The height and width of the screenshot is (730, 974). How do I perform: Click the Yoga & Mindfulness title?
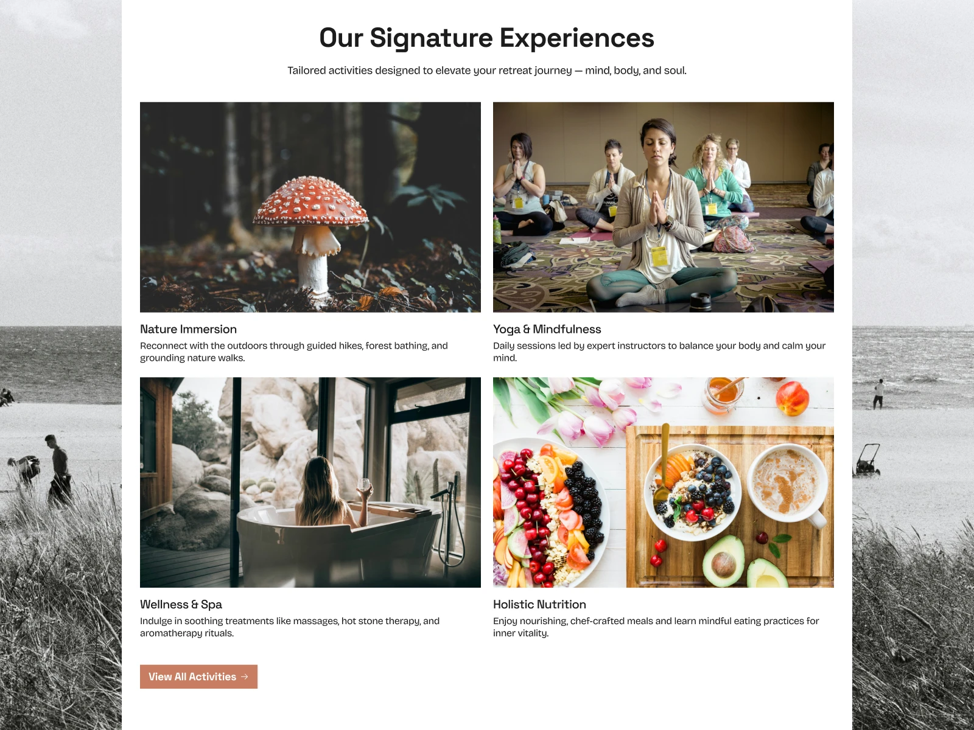(547, 329)
